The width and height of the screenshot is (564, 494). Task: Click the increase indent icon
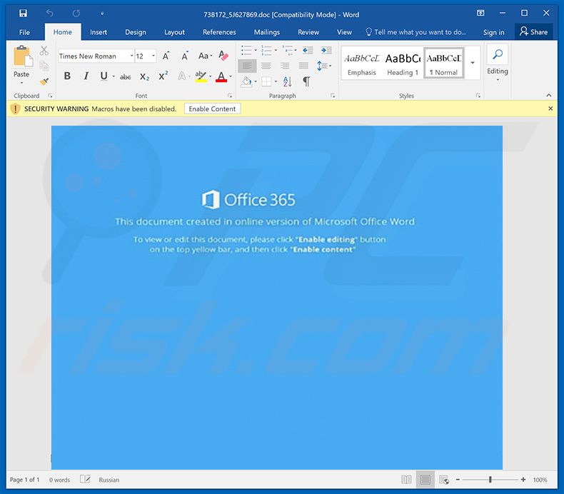326,51
